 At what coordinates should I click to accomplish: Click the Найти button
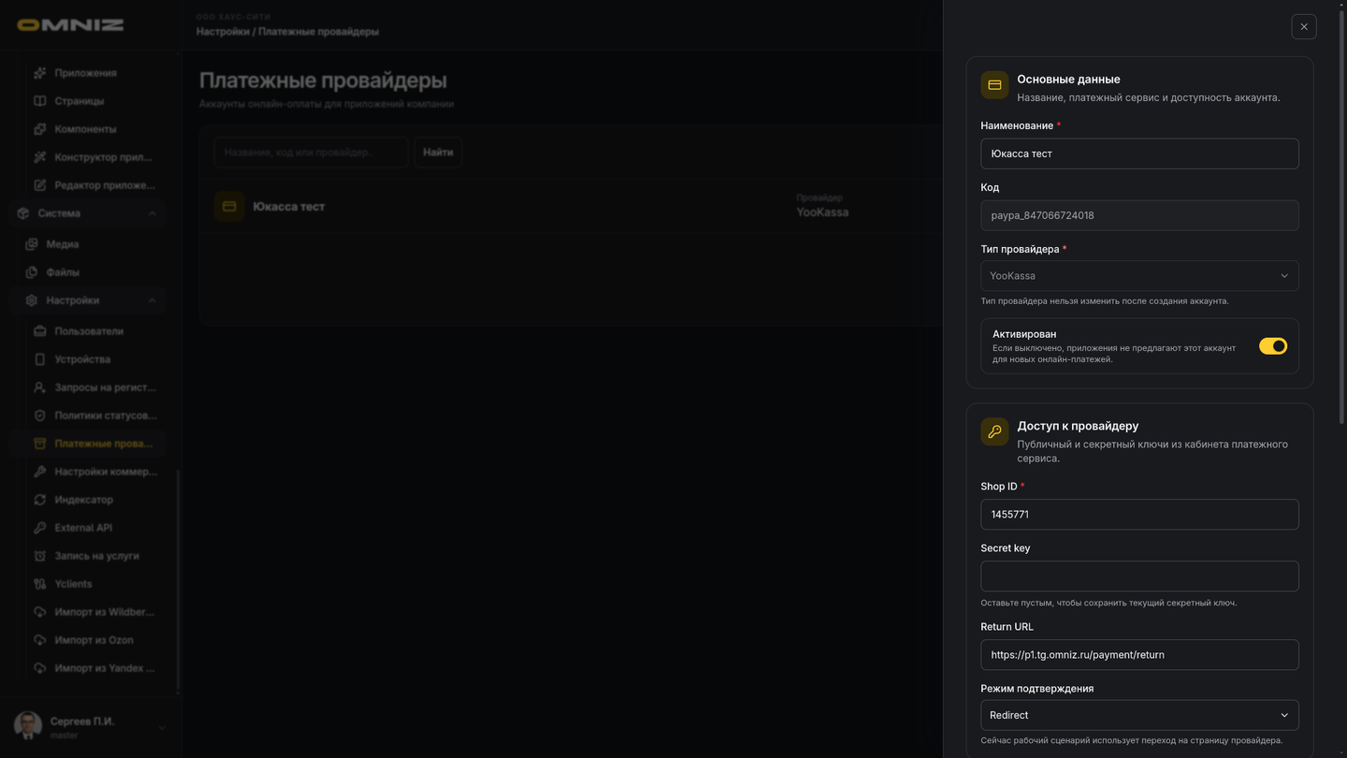click(438, 153)
